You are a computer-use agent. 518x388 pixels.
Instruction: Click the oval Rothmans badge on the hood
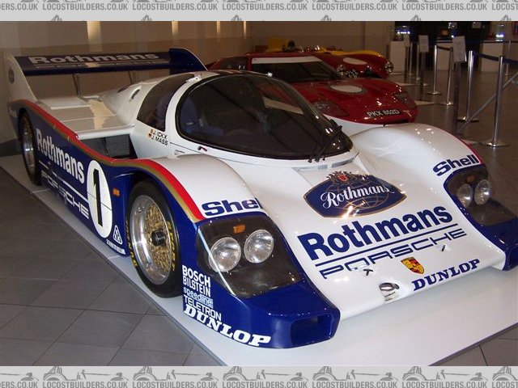click(x=354, y=194)
